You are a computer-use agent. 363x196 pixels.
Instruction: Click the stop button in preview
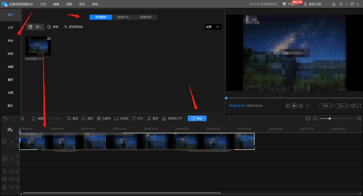pos(307,106)
